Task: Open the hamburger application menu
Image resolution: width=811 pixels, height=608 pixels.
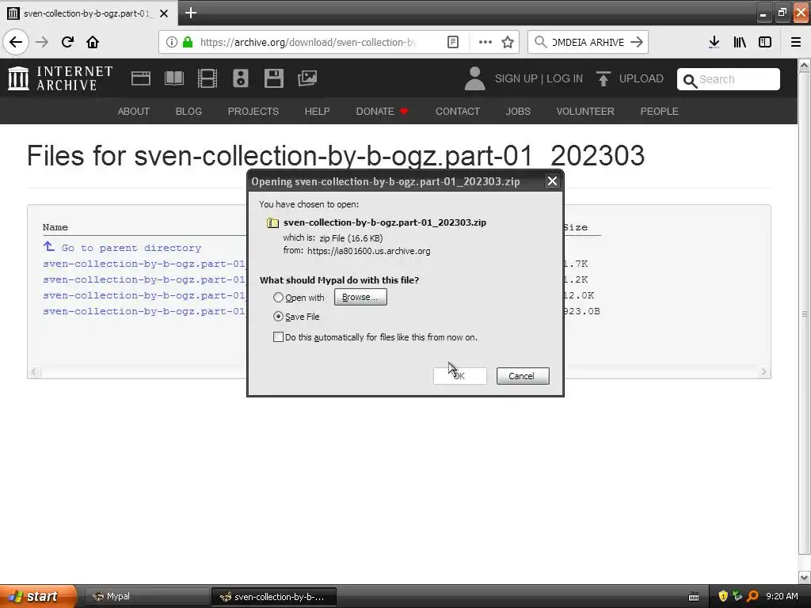Action: coord(796,42)
